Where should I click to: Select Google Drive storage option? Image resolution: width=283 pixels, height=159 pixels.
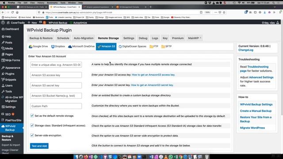tap(38, 46)
